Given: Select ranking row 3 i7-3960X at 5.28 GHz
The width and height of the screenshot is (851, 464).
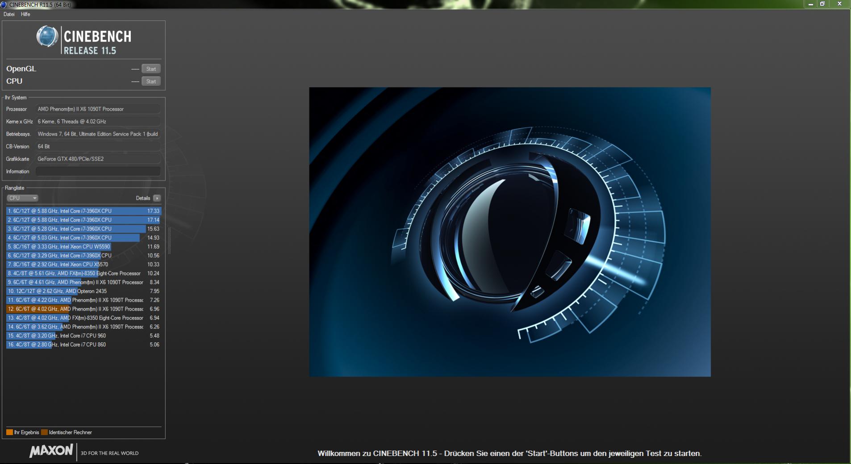Looking at the screenshot, I should point(83,229).
